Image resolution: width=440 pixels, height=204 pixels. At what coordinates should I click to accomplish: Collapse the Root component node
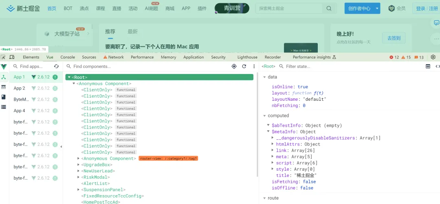(69, 77)
